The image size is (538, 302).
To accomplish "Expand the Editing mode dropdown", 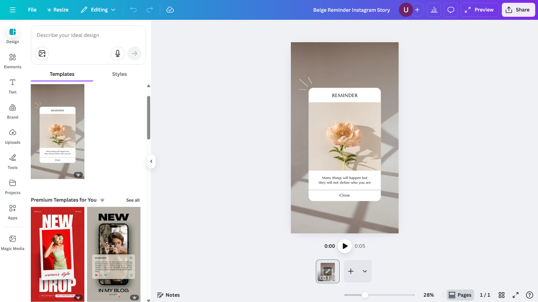I will click(98, 10).
